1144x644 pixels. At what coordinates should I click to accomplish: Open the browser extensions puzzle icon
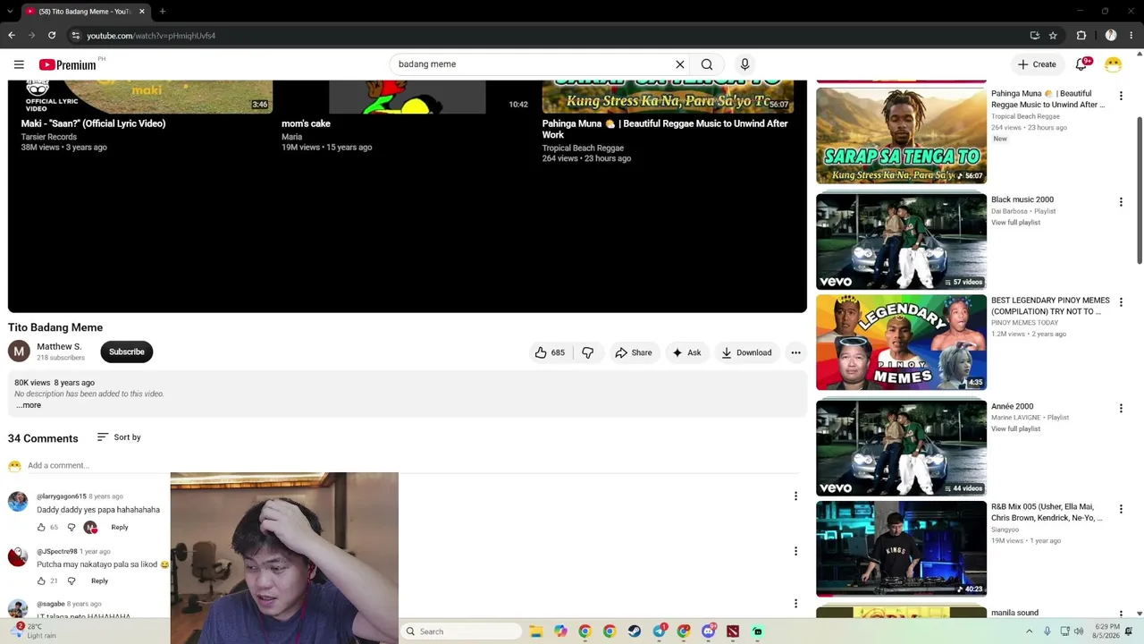(1081, 36)
